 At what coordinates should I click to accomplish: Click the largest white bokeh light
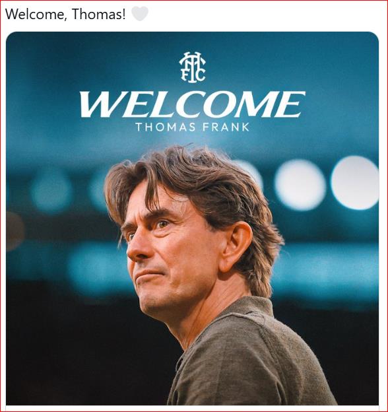click(x=355, y=183)
